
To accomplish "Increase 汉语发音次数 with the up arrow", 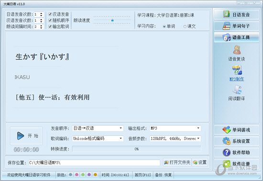I will coord(41,20).
